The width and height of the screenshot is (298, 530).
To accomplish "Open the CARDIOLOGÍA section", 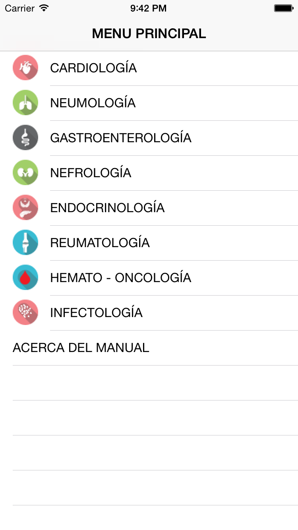I will click(x=93, y=68).
